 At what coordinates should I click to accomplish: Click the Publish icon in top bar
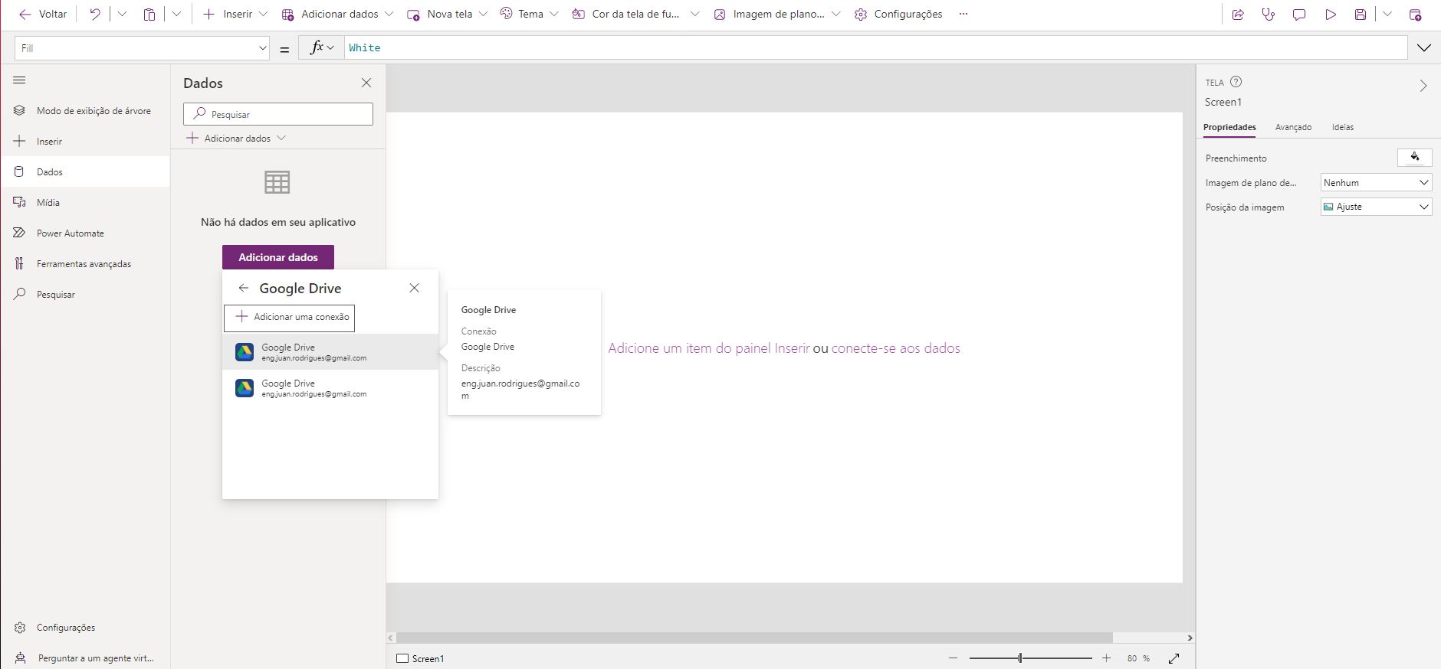tap(1416, 15)
